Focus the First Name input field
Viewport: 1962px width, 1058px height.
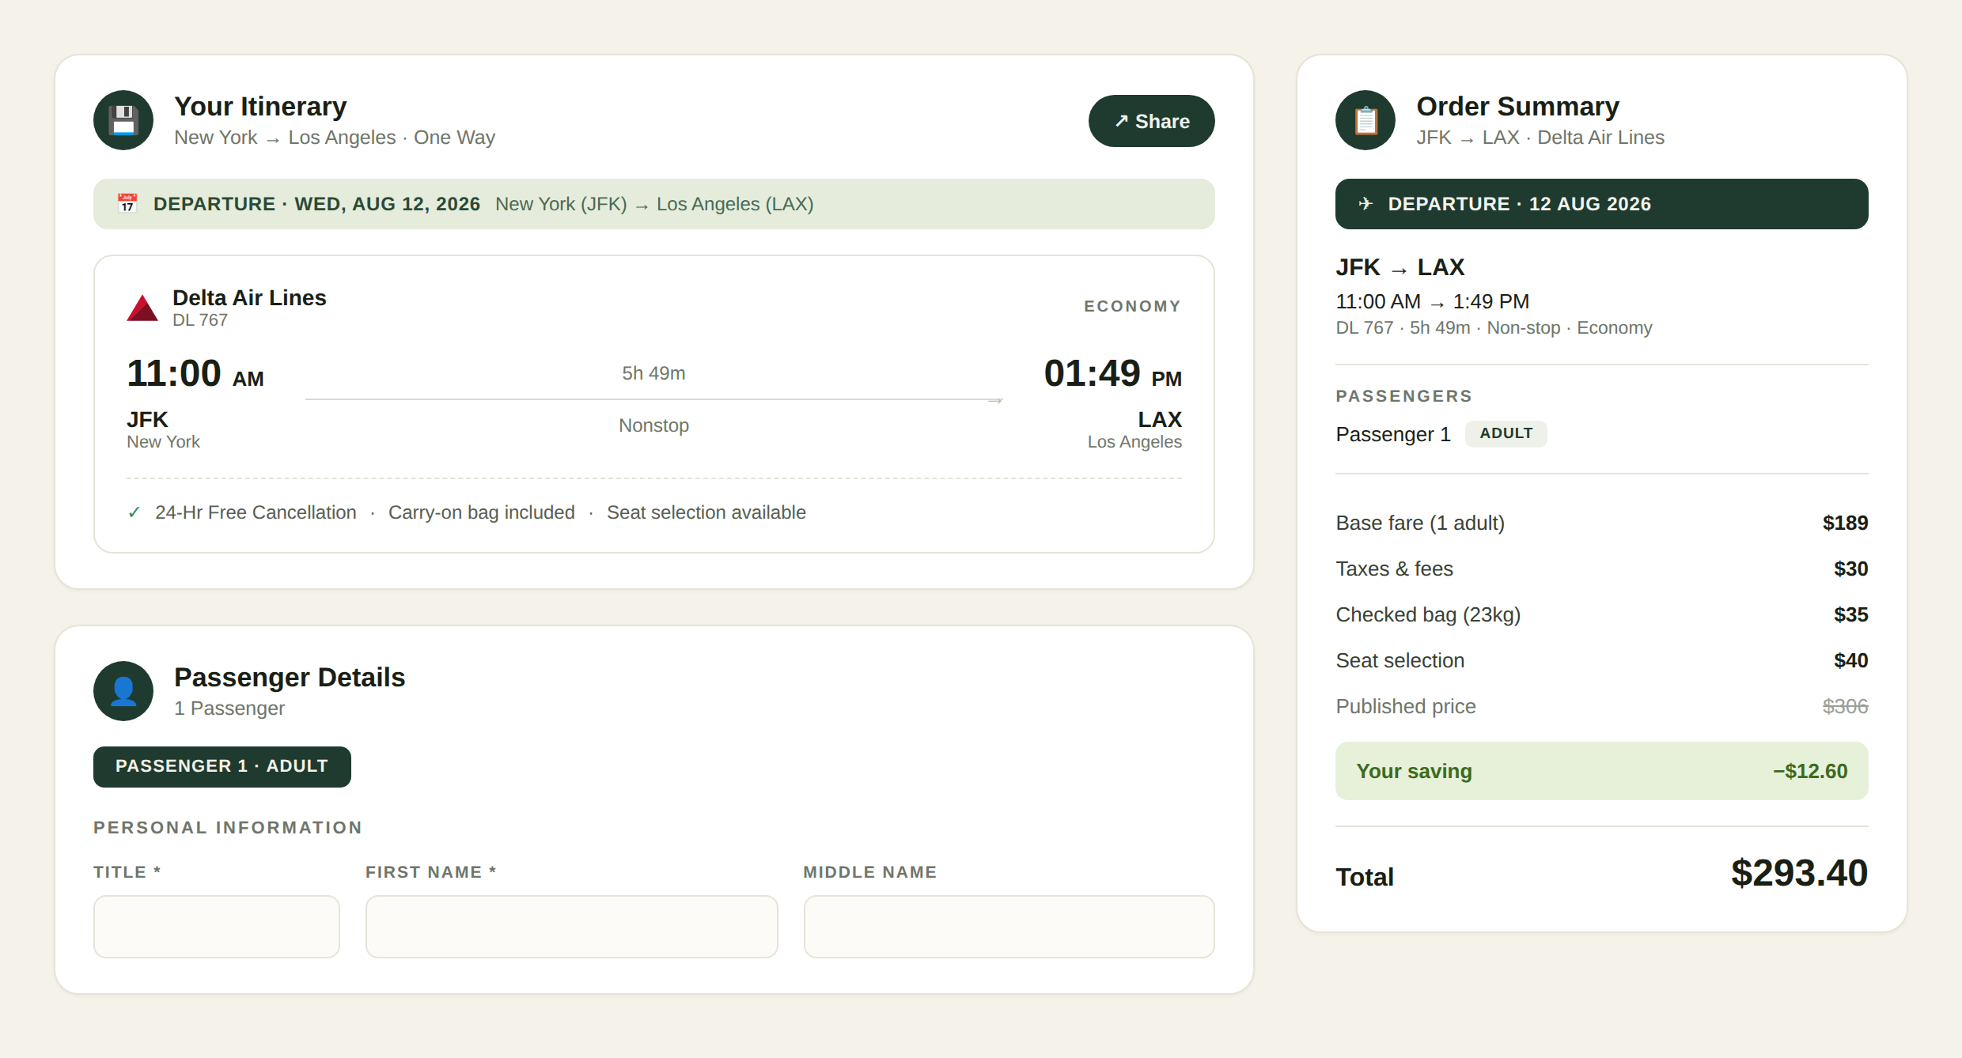[x=571, y=927]
